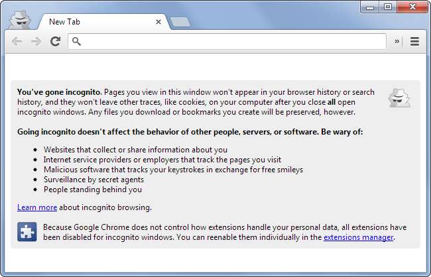Minimize the Chrome window
The height and width of the screenshot is (277, 431).
368,7
